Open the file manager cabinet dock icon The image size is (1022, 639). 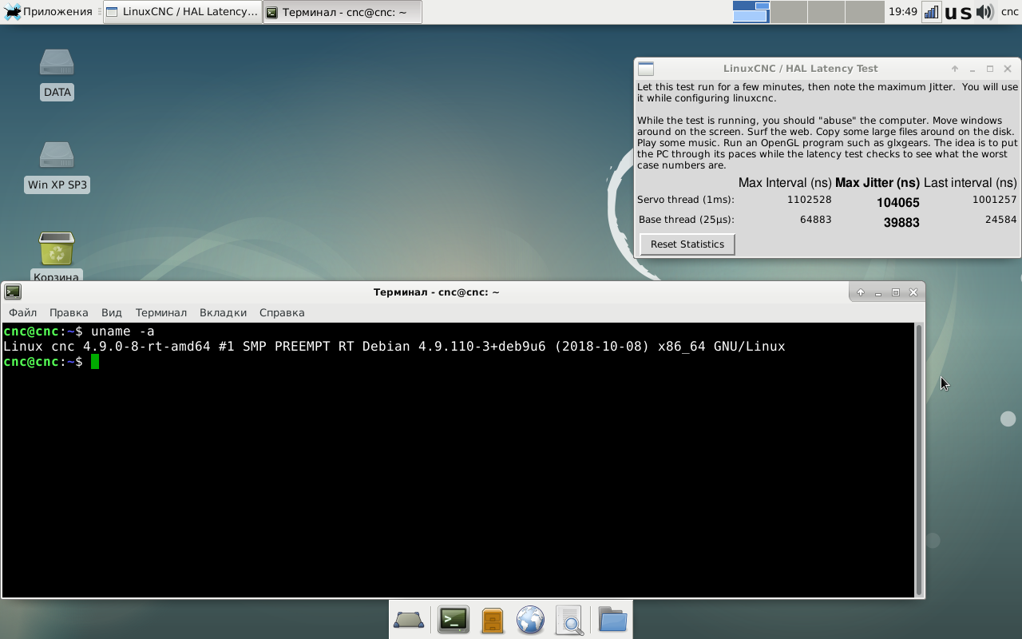point(493,620)
